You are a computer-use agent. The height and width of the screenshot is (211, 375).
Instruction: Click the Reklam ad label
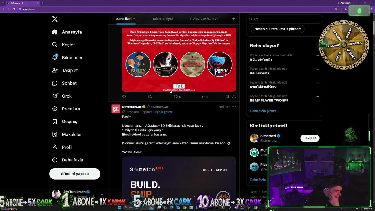click(x=224, y=107)
